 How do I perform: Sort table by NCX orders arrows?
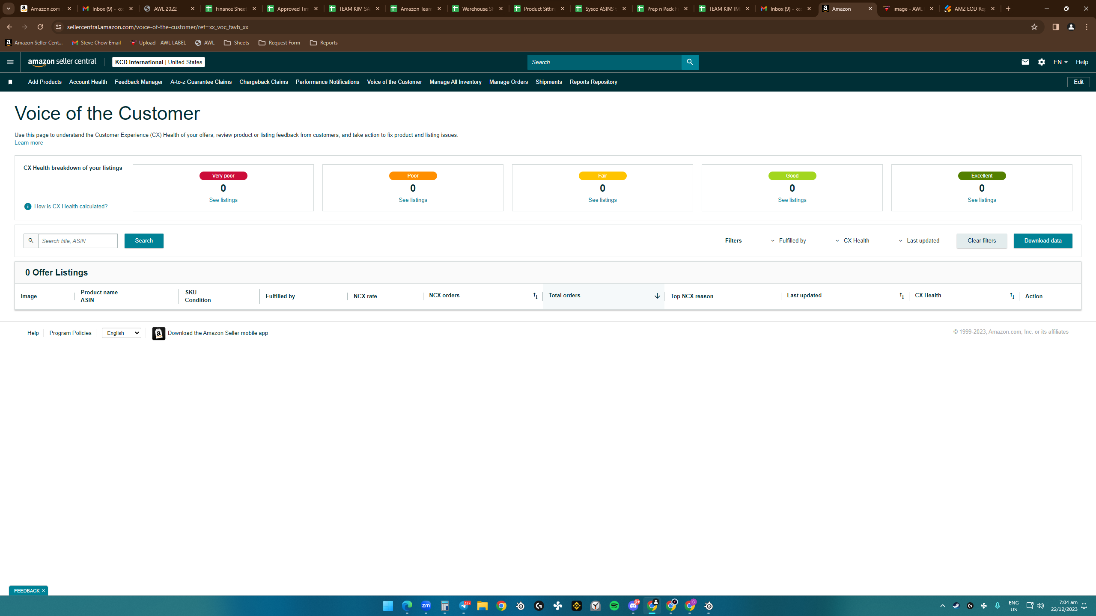pyautogui.click(x=535, y=296)
